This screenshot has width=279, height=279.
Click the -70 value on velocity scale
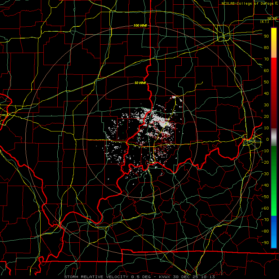(265, 220)
